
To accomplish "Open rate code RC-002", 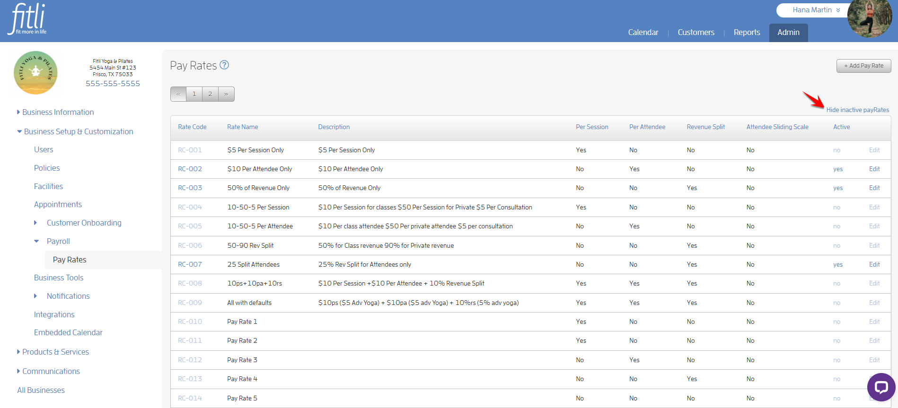I will coord(190,169).
